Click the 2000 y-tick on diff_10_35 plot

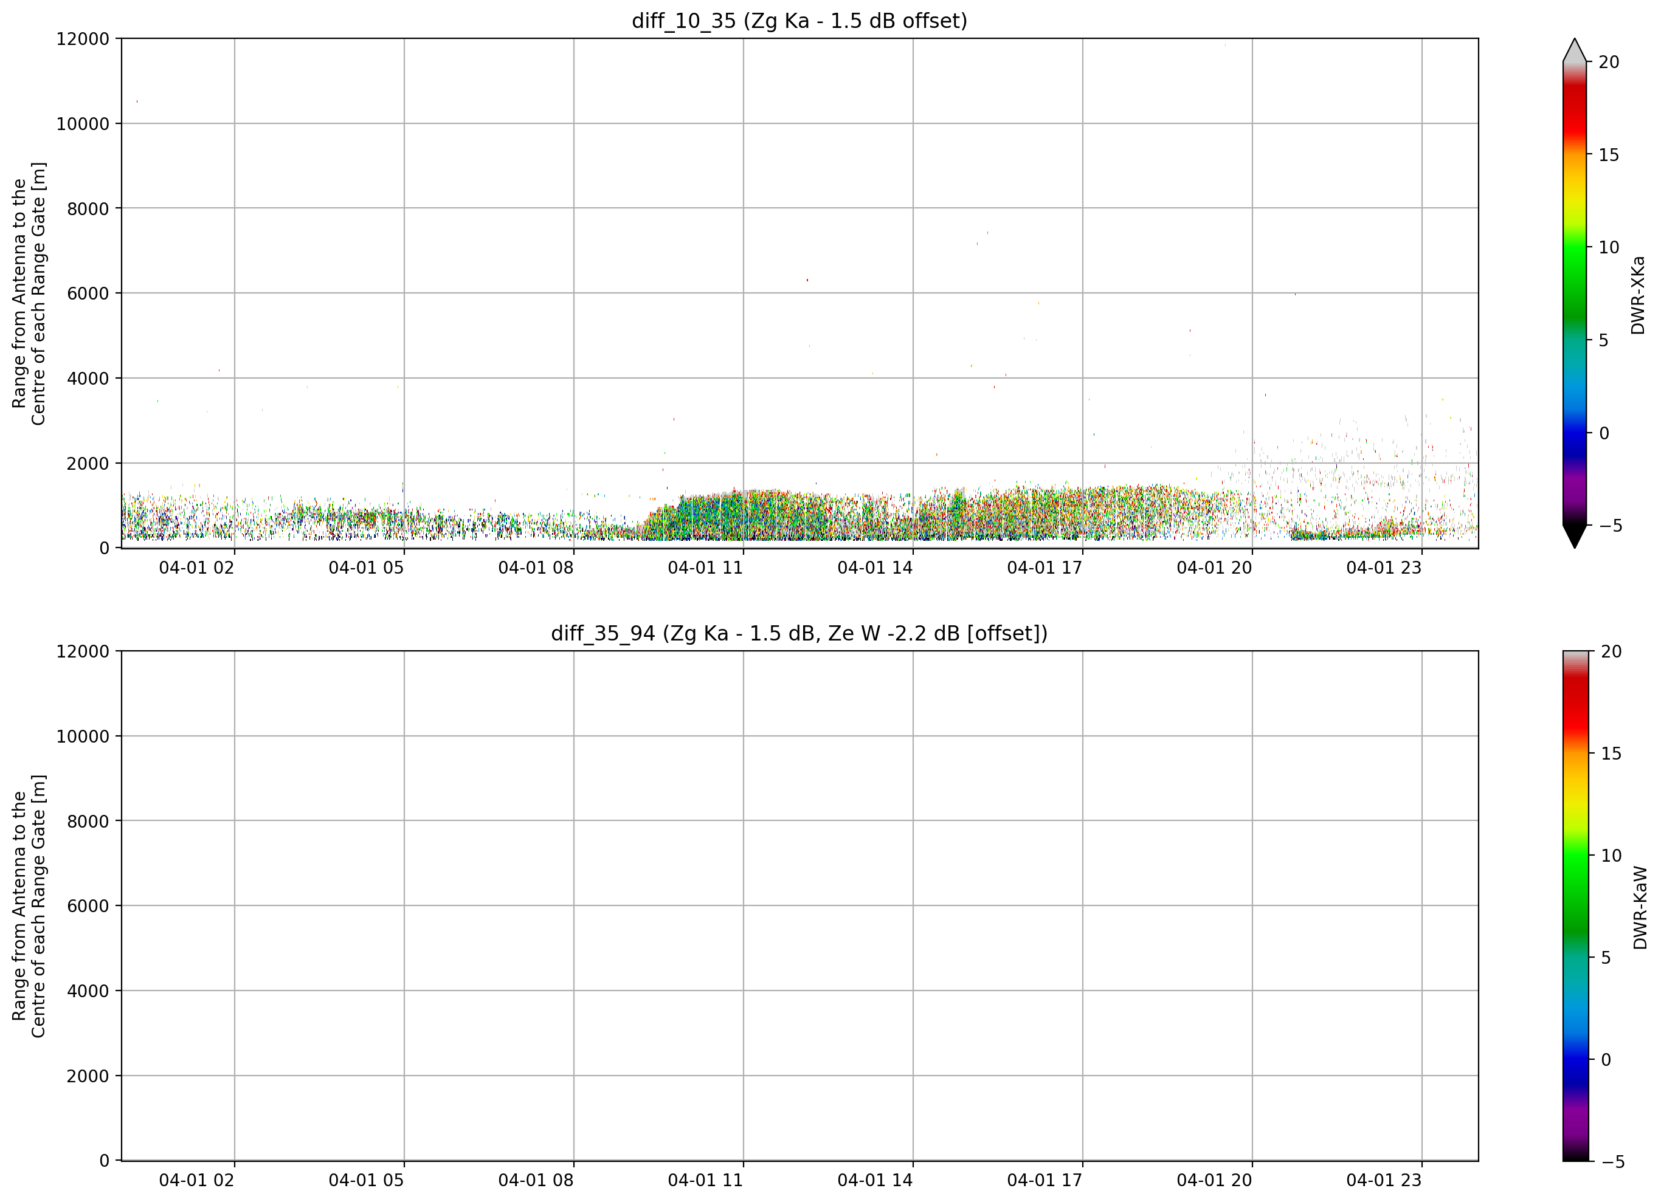[88, 464]
